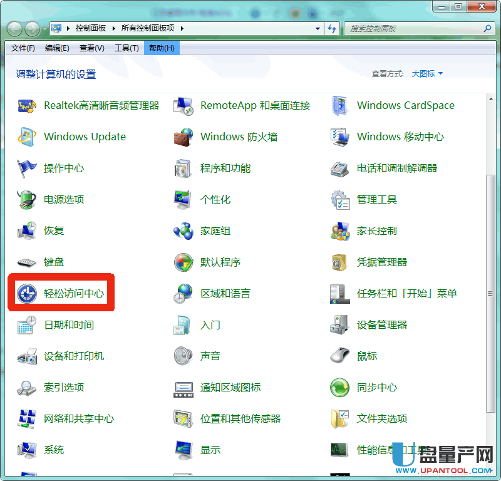
Task: Open 同步中心 green sync icon
Action: (340, 388)
